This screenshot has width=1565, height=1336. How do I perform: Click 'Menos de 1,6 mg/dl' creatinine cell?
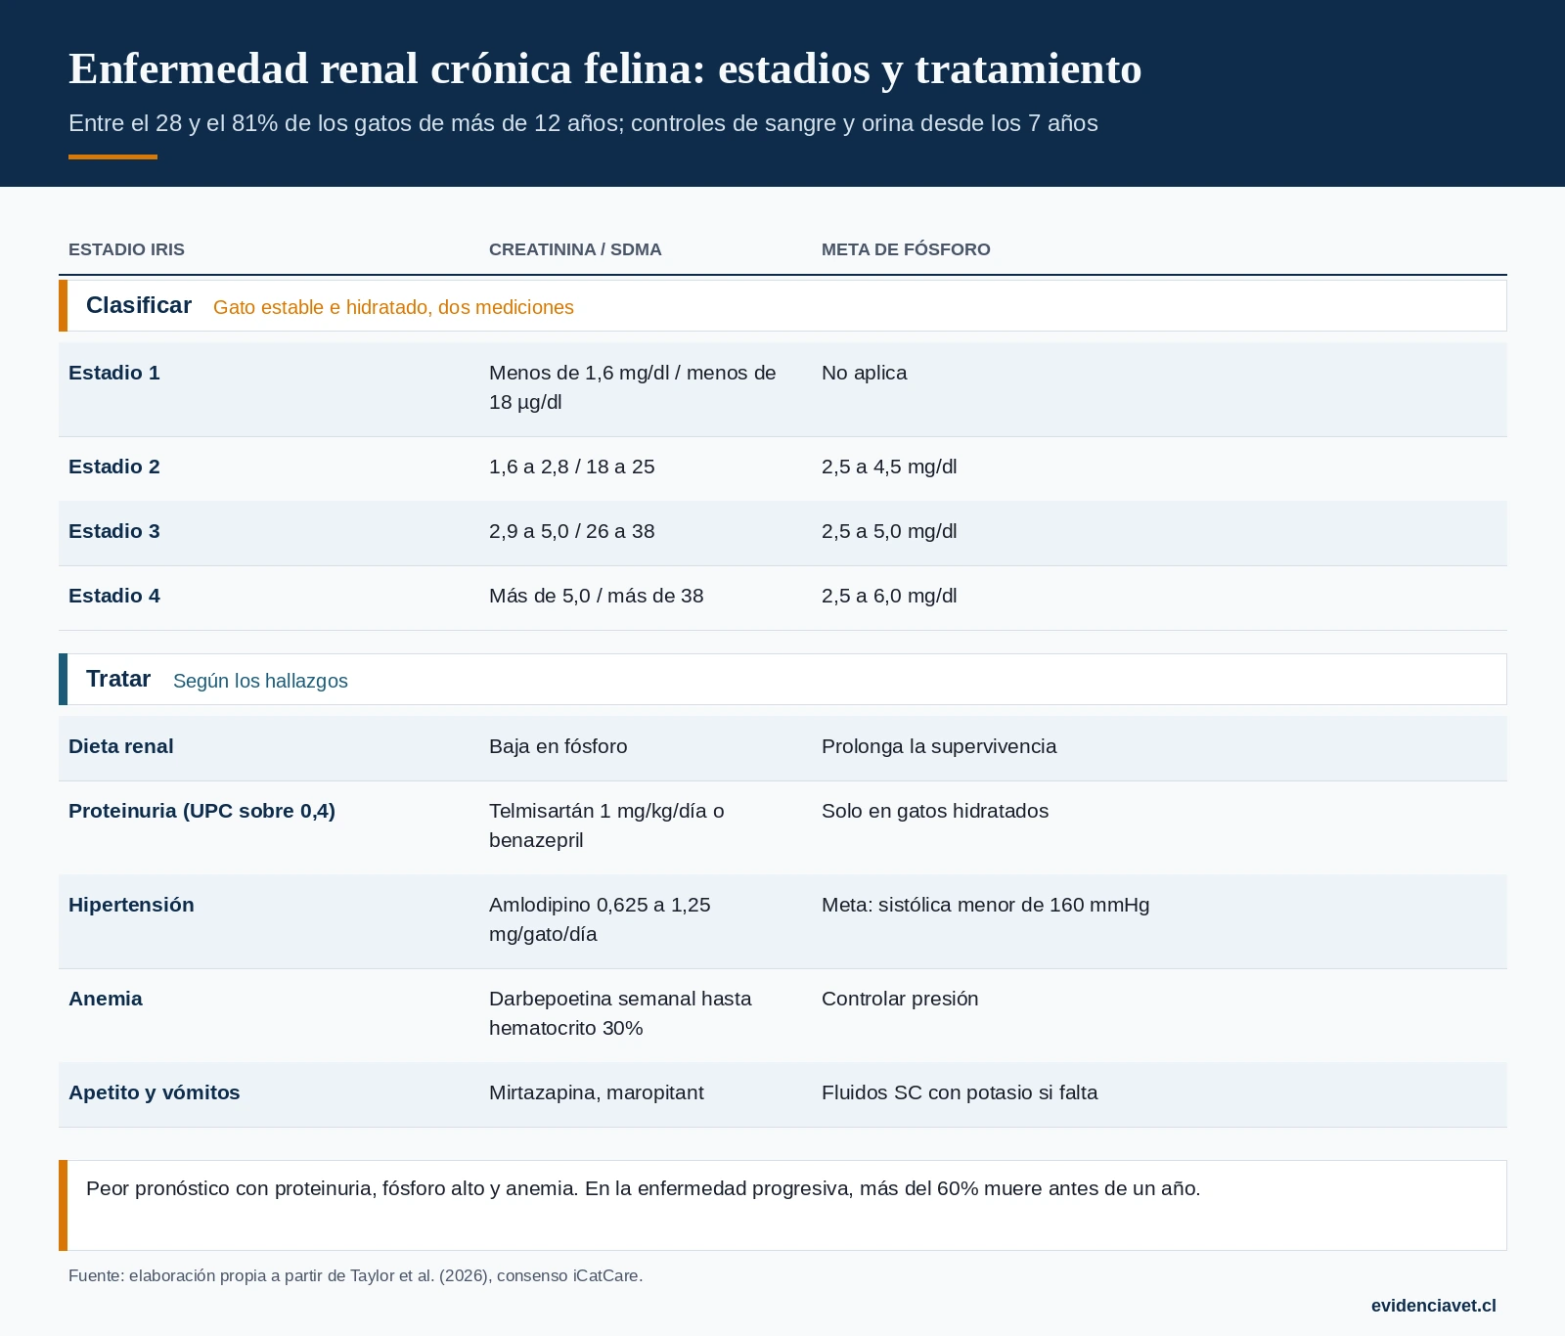(633, 387)
